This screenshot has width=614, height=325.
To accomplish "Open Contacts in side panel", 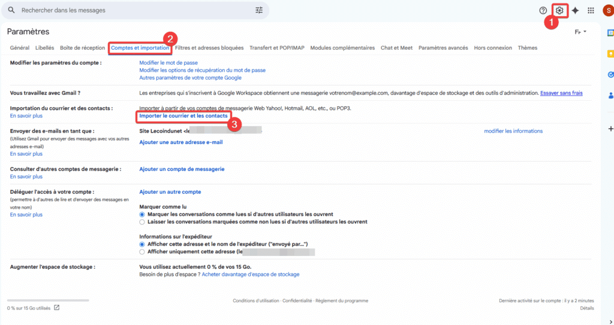I will [610, 95].
